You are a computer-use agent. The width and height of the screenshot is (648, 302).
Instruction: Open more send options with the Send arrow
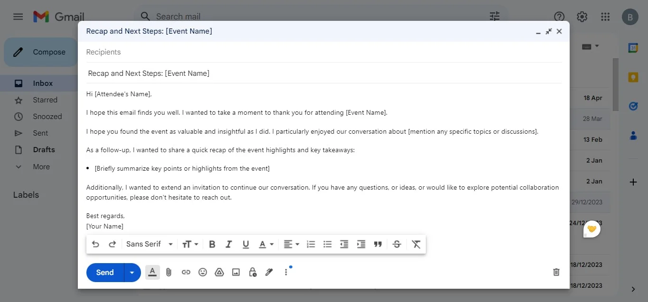coord(132,272)
